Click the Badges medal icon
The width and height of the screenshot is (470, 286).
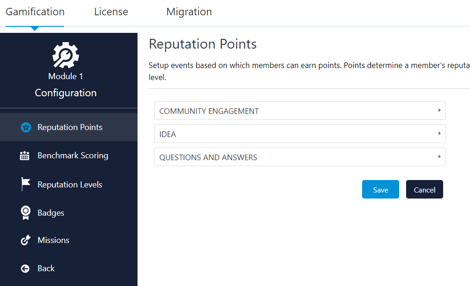click(x=25, y=212)
